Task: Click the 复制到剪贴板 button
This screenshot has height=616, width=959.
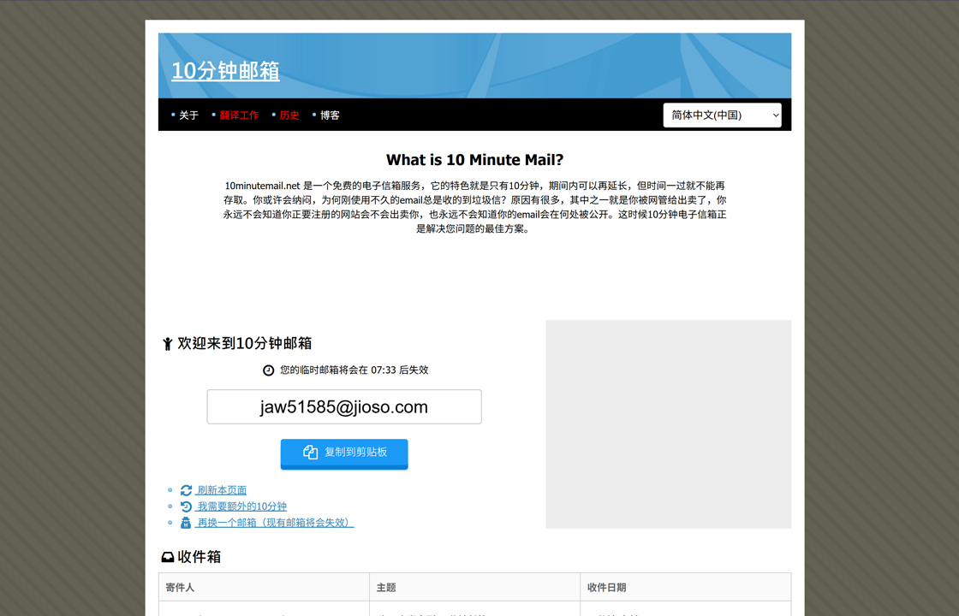Action: (343, 453)
